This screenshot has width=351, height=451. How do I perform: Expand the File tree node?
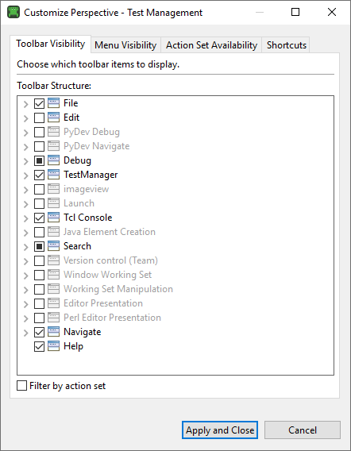(26, 104)
